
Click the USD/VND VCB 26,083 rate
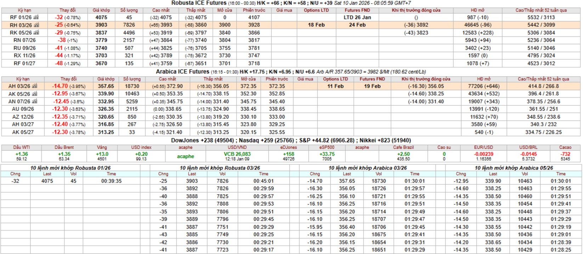237,154
